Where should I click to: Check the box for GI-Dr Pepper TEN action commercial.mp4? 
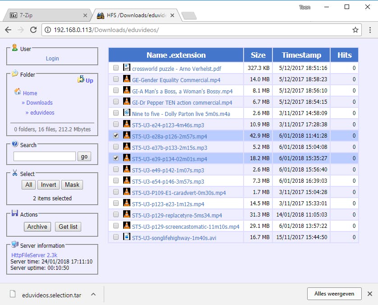click(x=116, y=102)
